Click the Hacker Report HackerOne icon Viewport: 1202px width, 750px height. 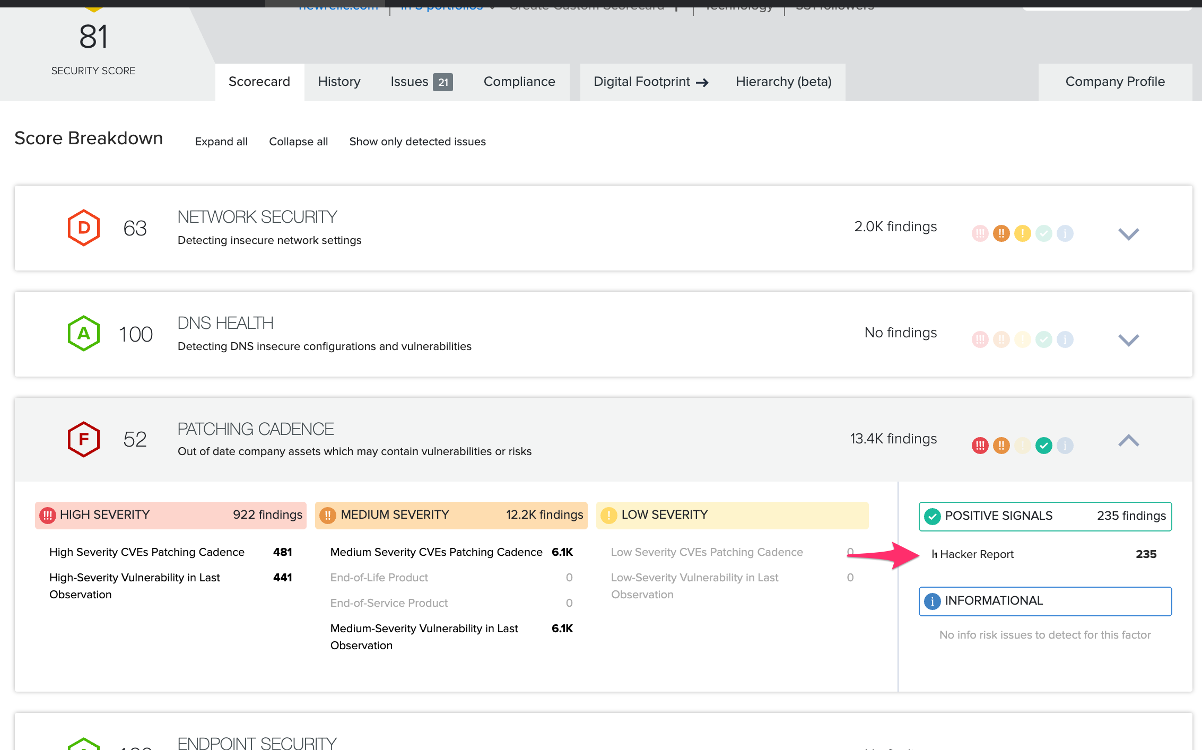coord(934,554)
